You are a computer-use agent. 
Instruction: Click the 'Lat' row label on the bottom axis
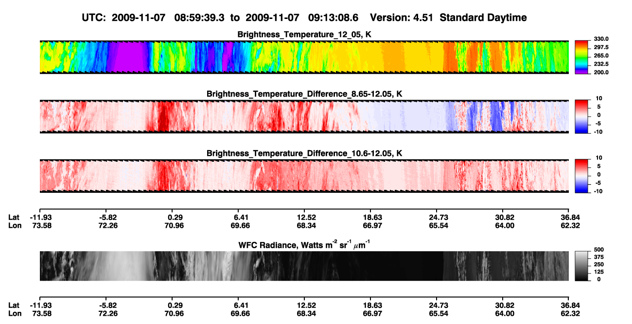(13, 305)
